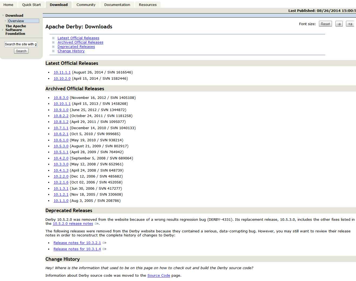The height and width of the screenshot is (281, 356).
Task: Open the Quick Start tab
Action: click(31, 5)
